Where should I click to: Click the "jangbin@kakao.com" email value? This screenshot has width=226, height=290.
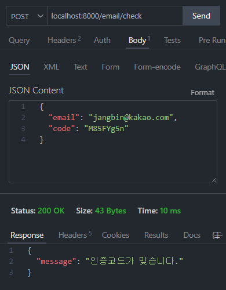[x=131, y=118]
